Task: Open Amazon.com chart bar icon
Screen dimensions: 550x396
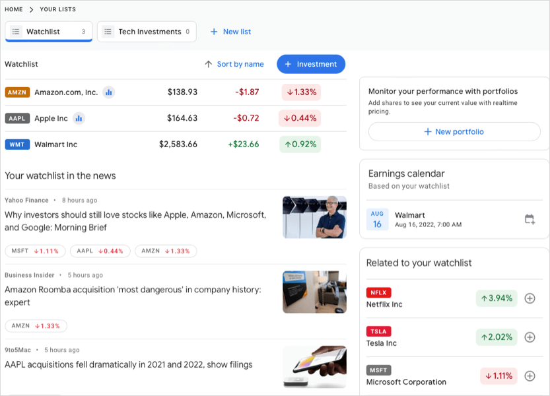Action: tap(109, 92)
